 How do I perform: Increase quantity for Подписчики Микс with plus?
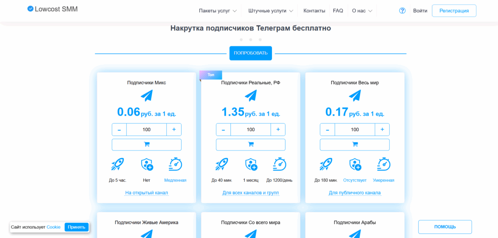174,129
